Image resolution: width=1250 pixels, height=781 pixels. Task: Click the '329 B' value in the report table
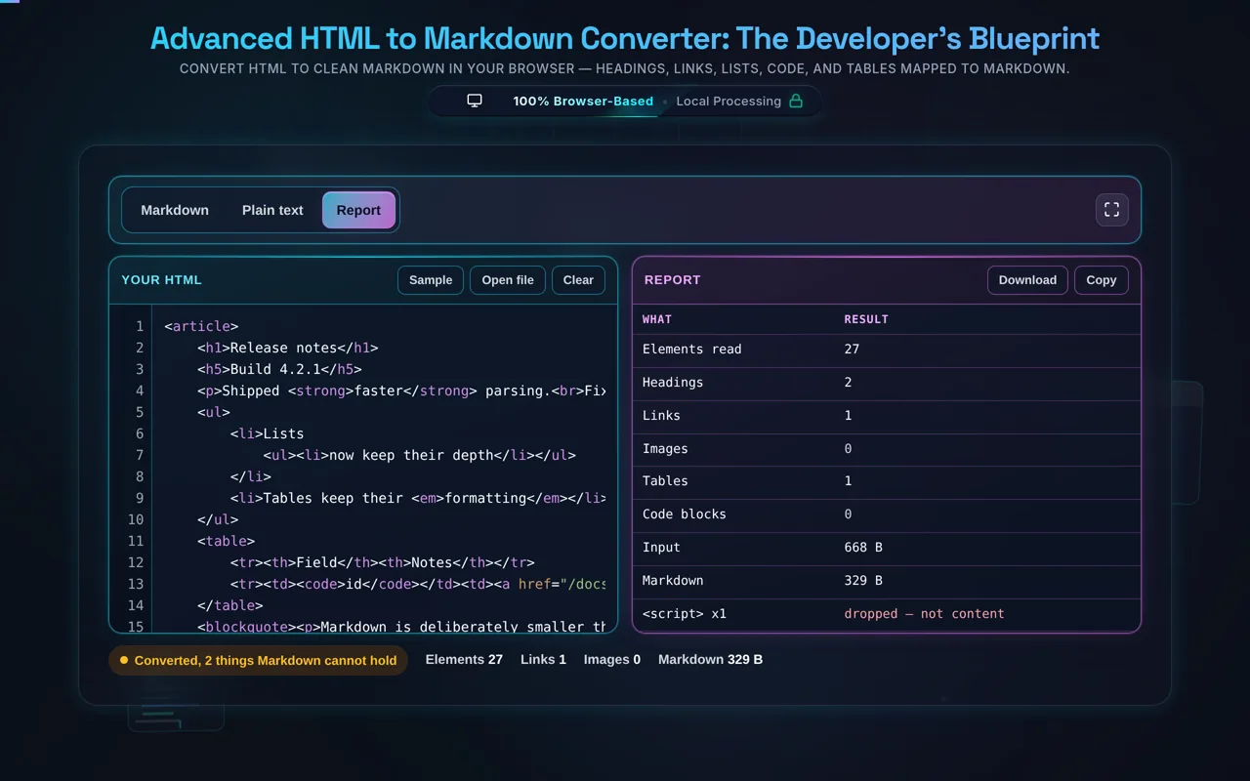tap(863, 581)
